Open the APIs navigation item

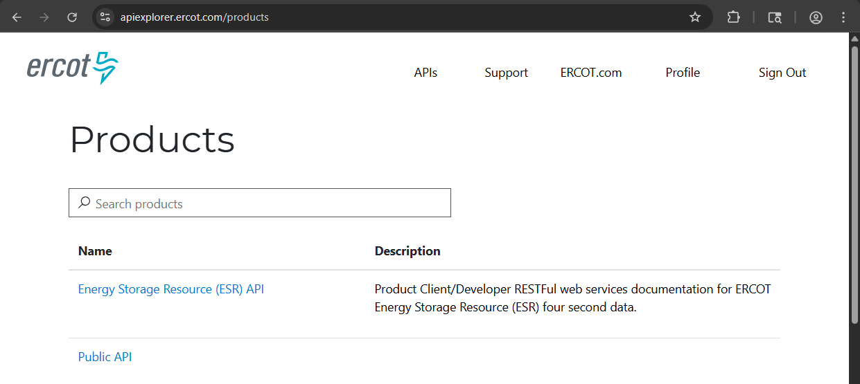click(x=425, y=73)
